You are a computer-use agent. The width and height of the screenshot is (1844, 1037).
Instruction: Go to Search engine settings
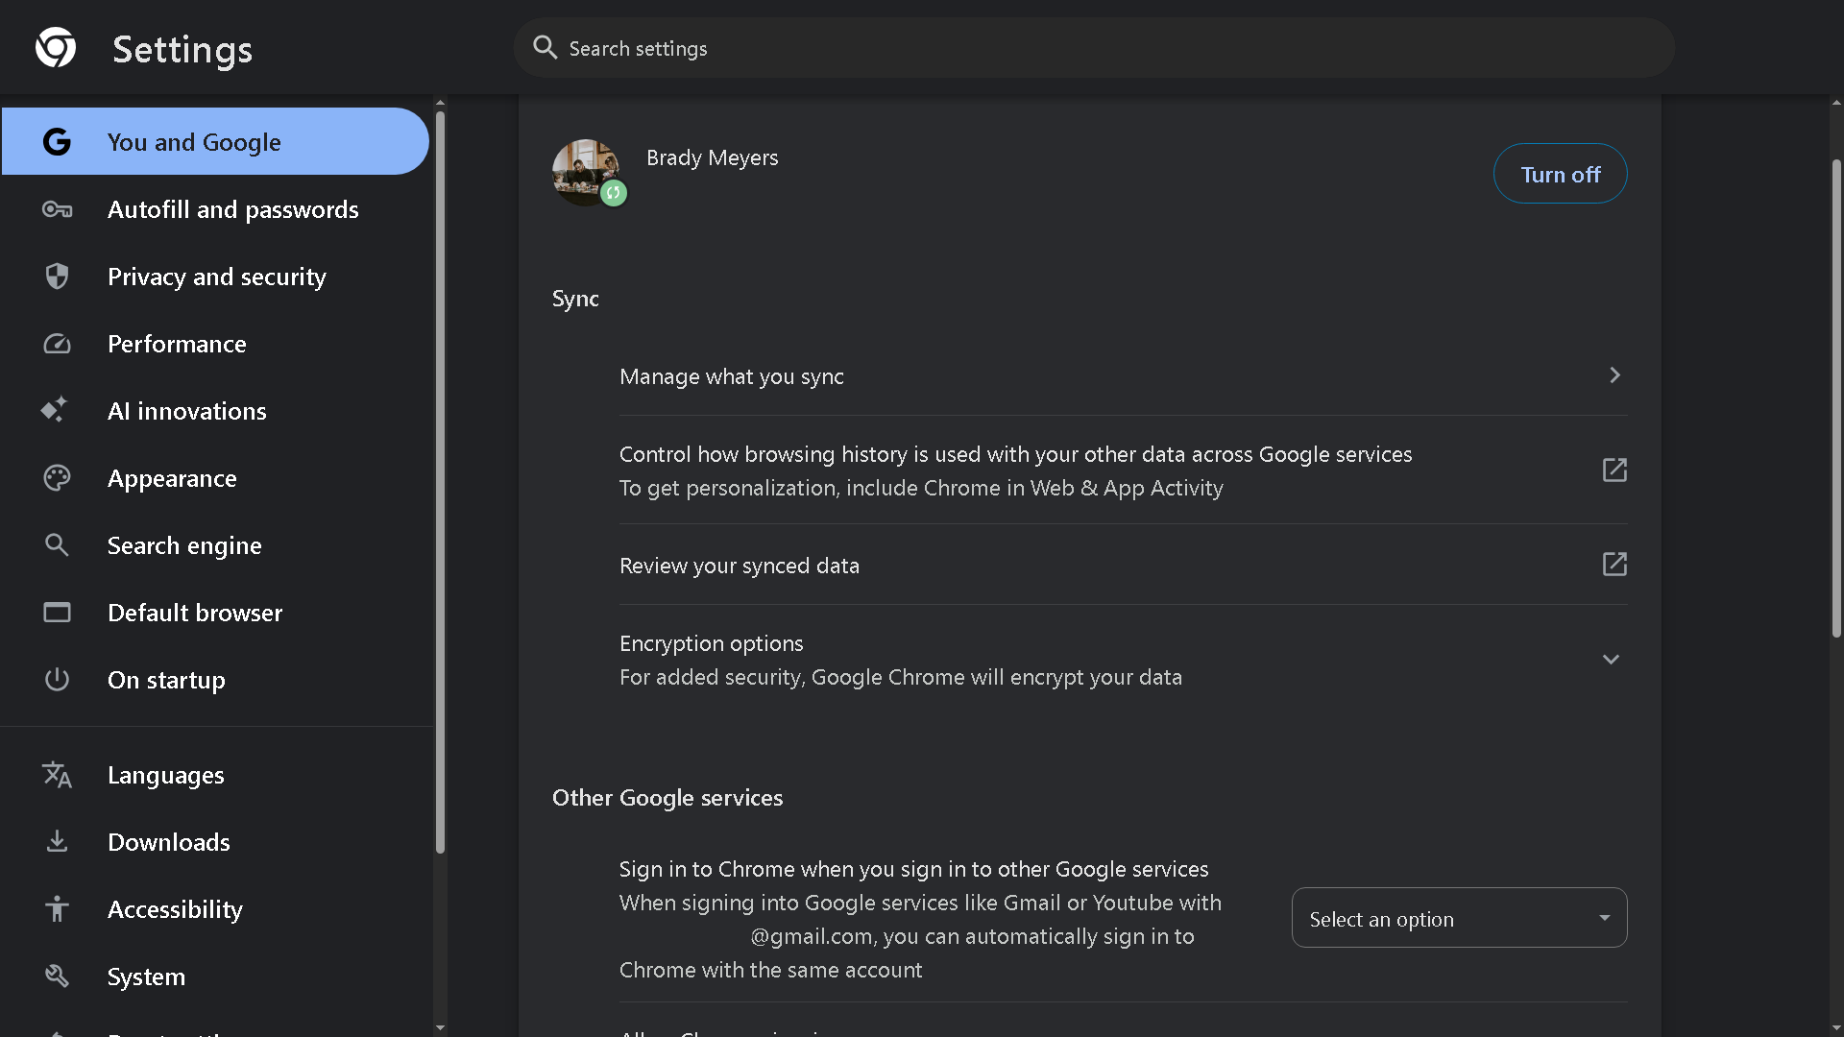[x=184, y=545]
